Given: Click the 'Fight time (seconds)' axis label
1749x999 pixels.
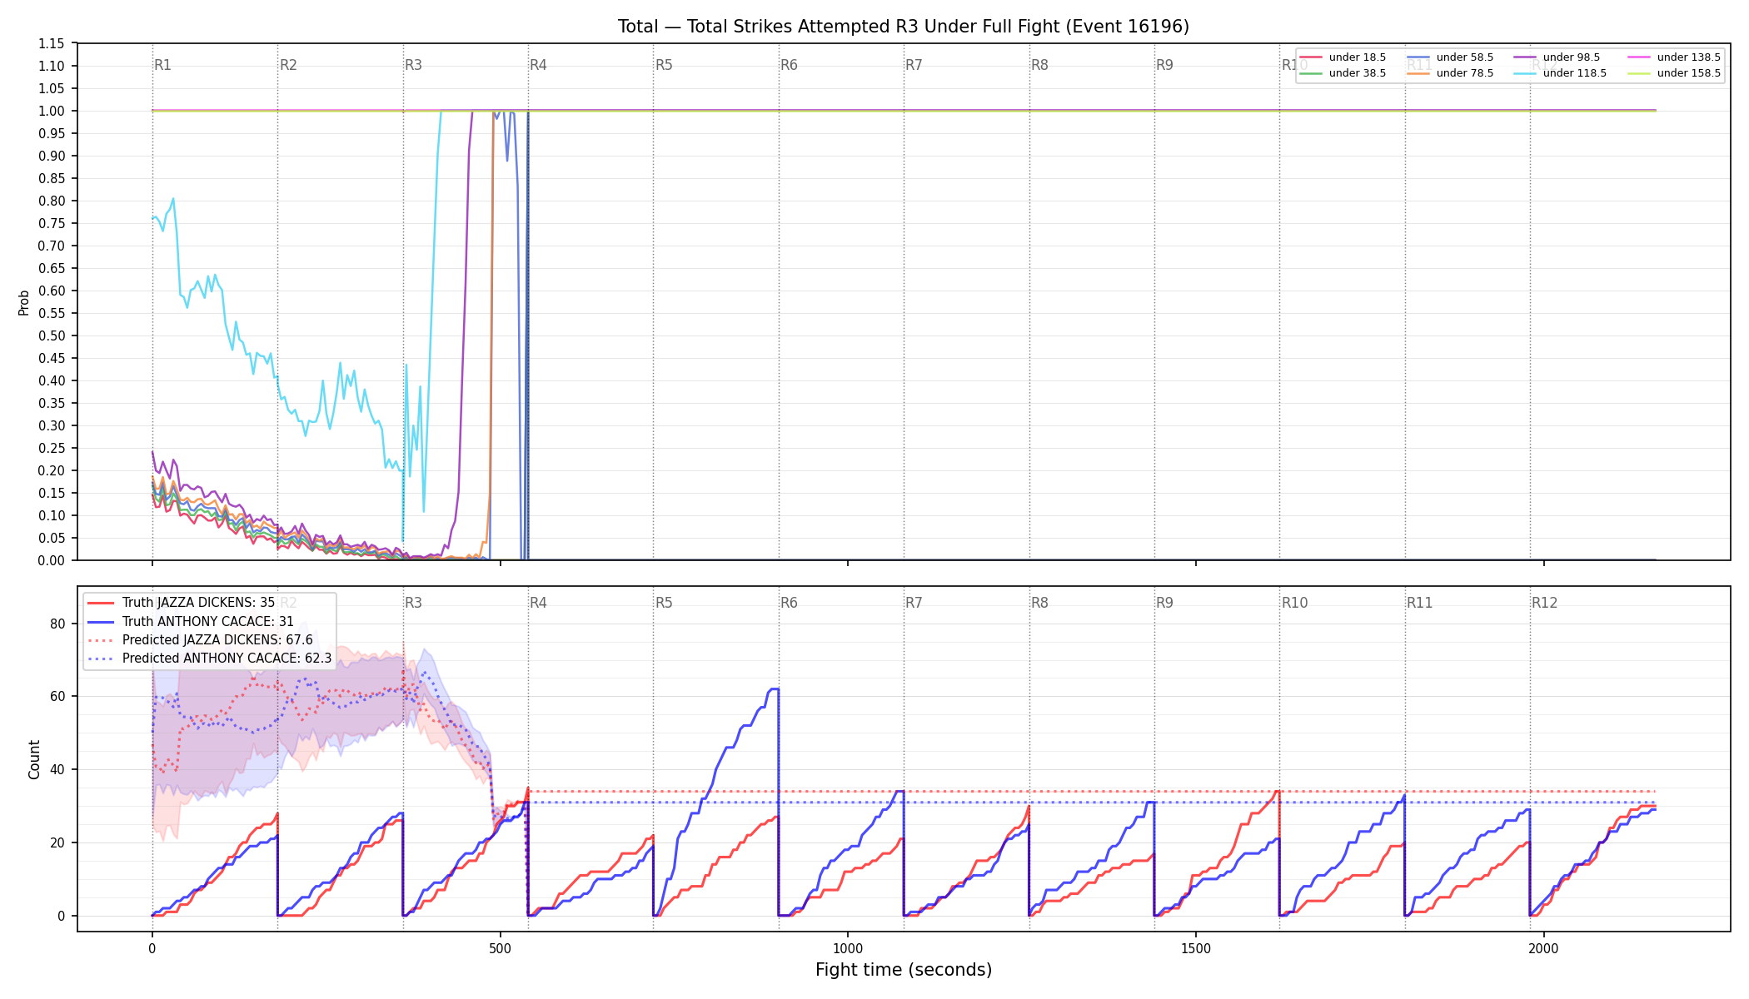Looking at the screenshot, I should point(904,970).
